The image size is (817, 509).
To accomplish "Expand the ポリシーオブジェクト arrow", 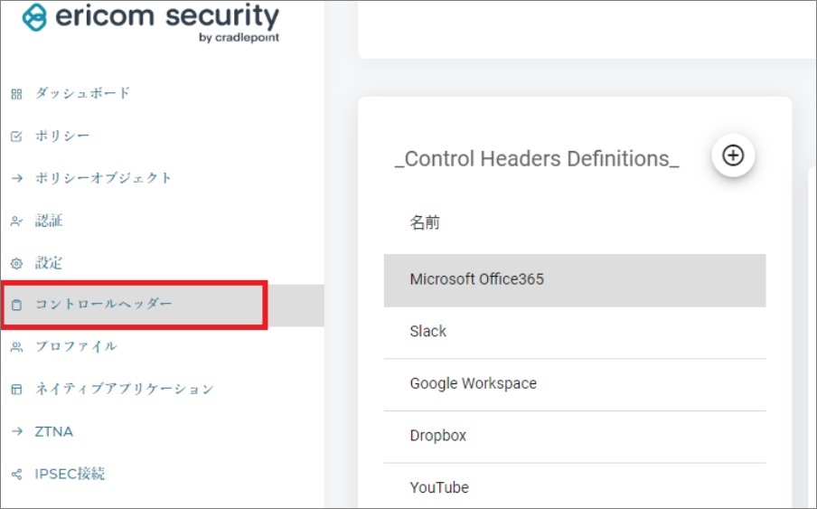I will point(16,179).
